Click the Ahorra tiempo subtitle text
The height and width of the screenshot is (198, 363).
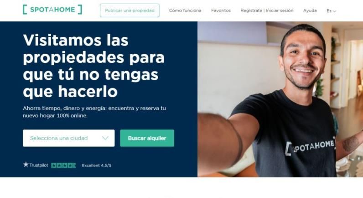[x=94, y=112]
